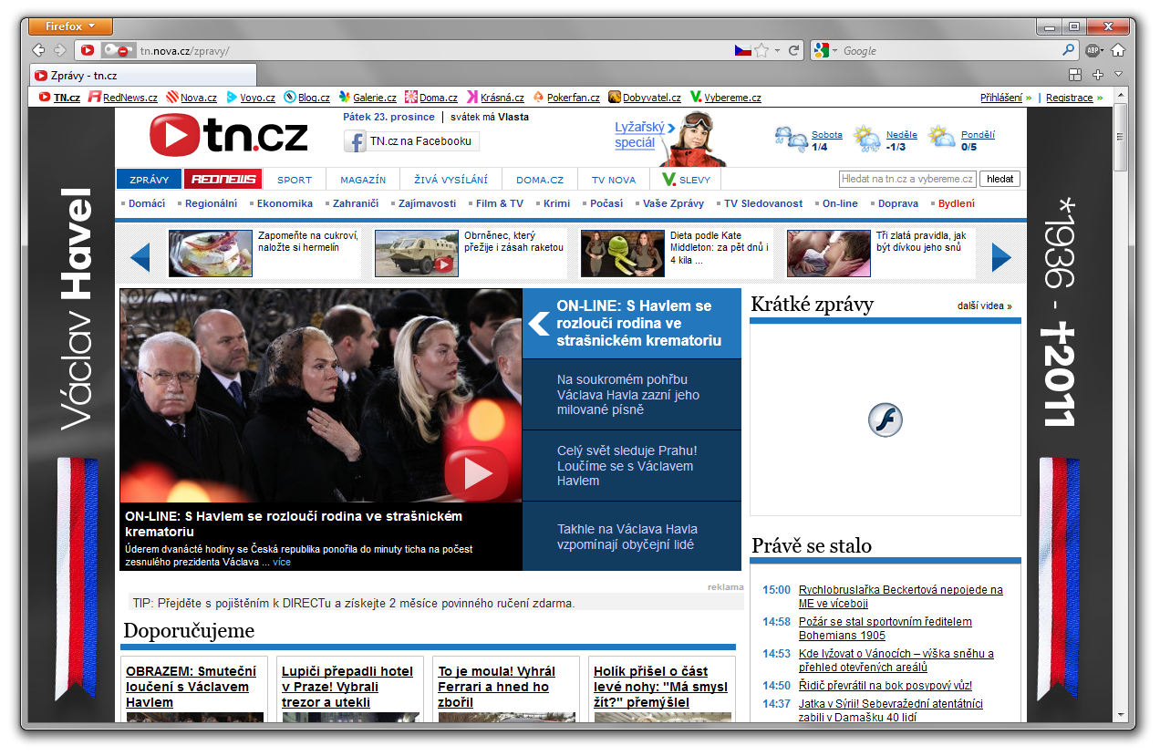Expand the list all tabs dropdown arrow
The width and height of the screenshot is (1160, 756).
click(x=1118, y=75)
